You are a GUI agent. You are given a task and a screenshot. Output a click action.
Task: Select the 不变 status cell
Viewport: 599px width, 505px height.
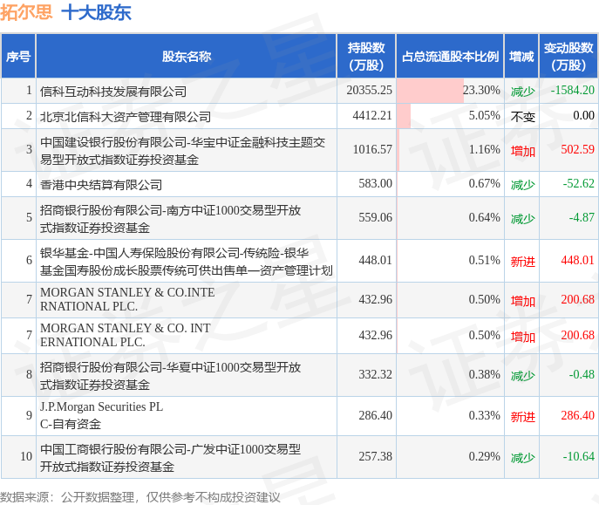(x=522, y=117)
